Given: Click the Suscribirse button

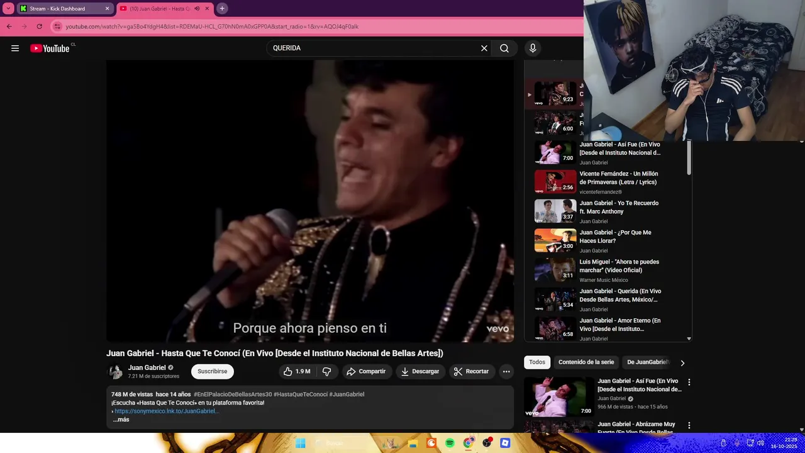Looking at the screenshot, I should coord(213,371).
